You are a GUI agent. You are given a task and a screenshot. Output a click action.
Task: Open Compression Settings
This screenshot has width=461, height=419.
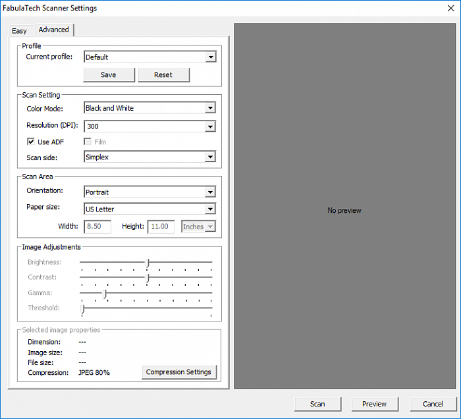(178, 372)
